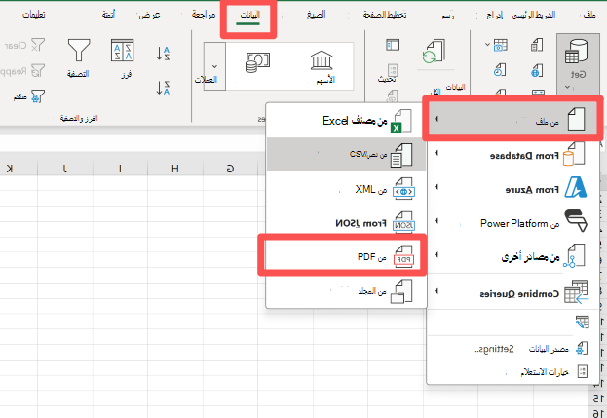Click the From Folder (من المجلد) icon

(401, 291)
